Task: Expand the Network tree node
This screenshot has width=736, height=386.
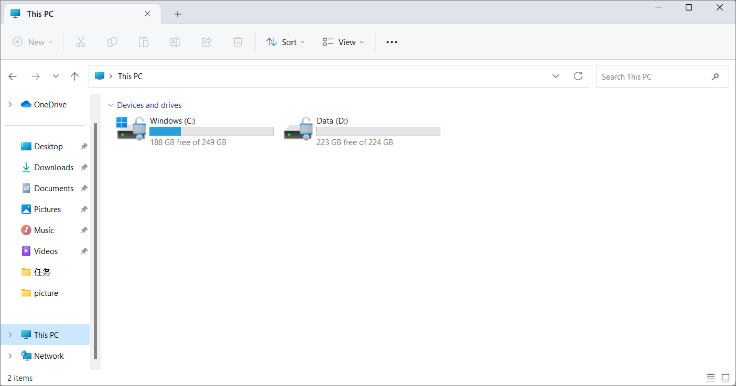Action: [10, 356]
